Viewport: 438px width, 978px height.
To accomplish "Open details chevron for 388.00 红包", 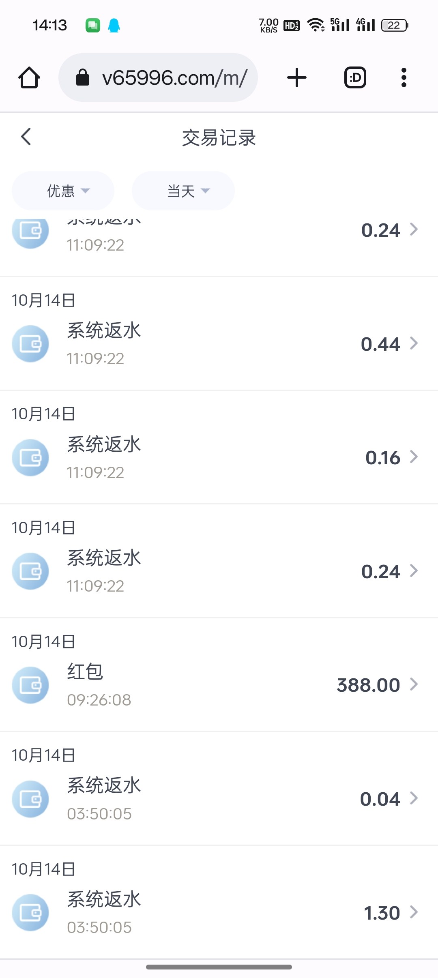I will pyautogui.click(x=414, y=684).
